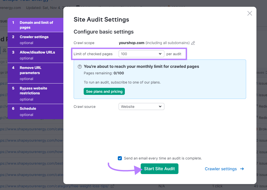The width and height of the screenshot is (267, 190).
Task: Close the Site Audit Settings dialog
Action: (249, 13)
